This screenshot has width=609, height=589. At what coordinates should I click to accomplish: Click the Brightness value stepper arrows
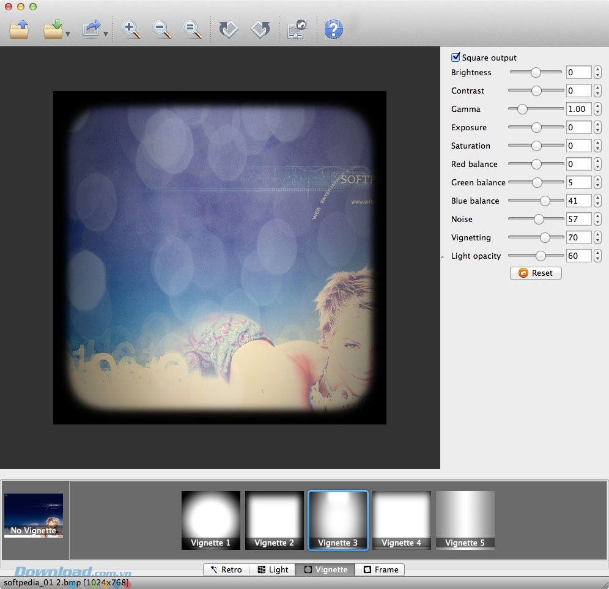tap(597, 73)
